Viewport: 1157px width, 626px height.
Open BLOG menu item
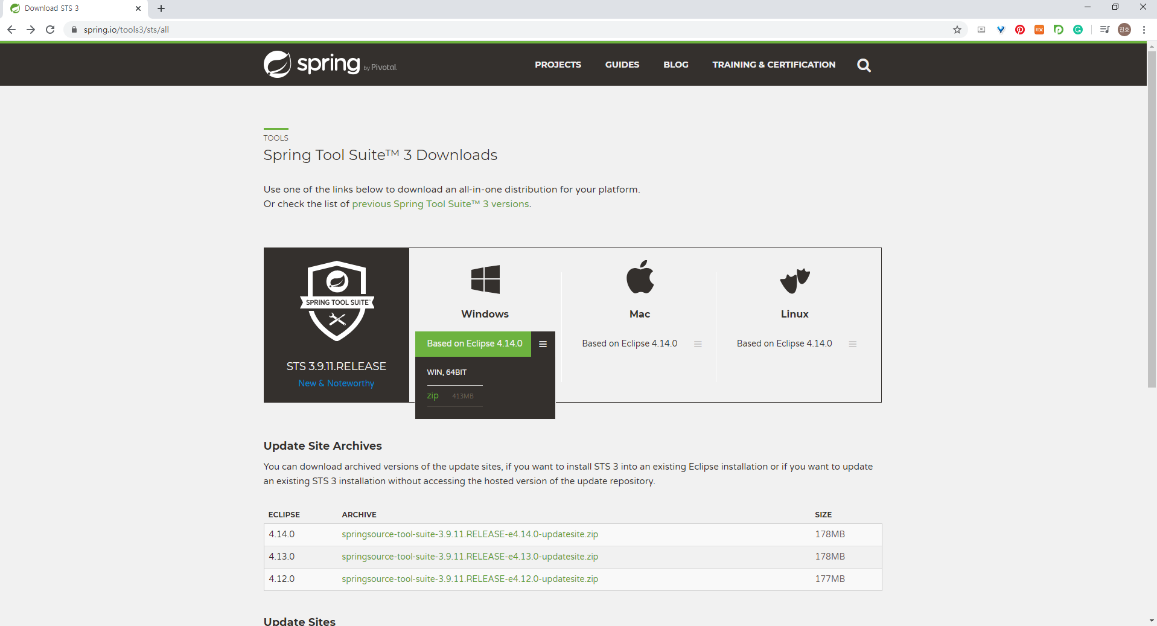coord(676,65)
